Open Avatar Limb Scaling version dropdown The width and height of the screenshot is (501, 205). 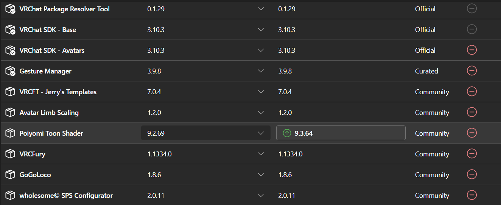tap(206, 112)
